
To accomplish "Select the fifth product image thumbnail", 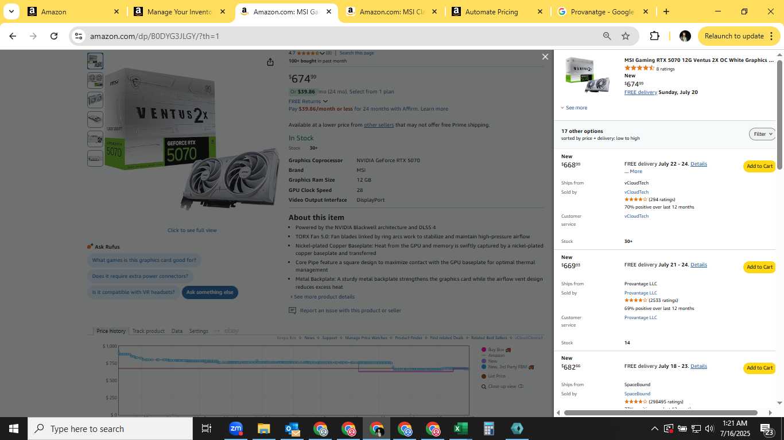I will pyautogui.click(x=95, y=139).
